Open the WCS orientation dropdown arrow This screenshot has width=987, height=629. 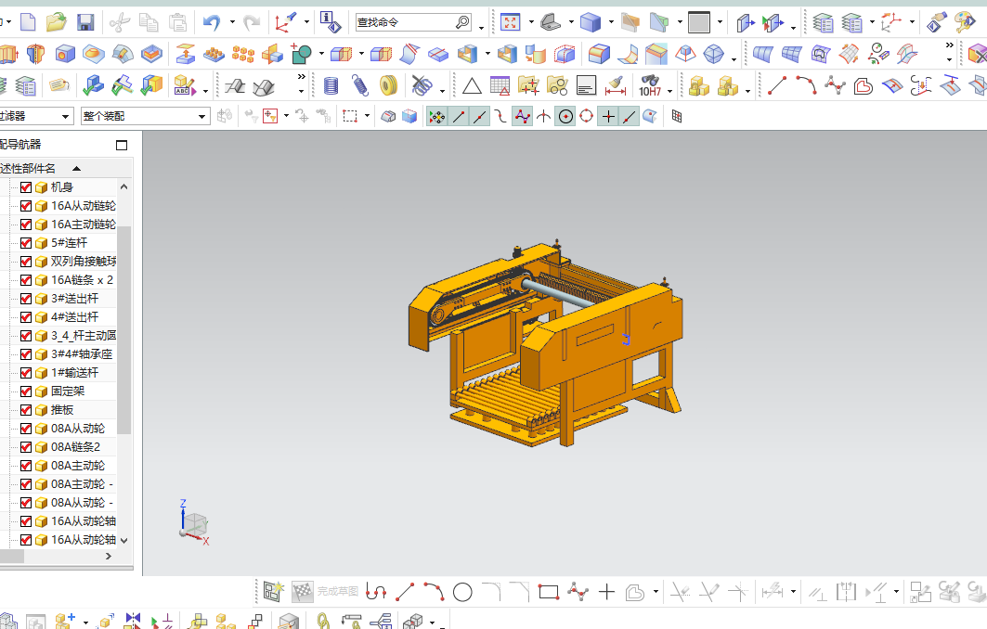[306, 22]
